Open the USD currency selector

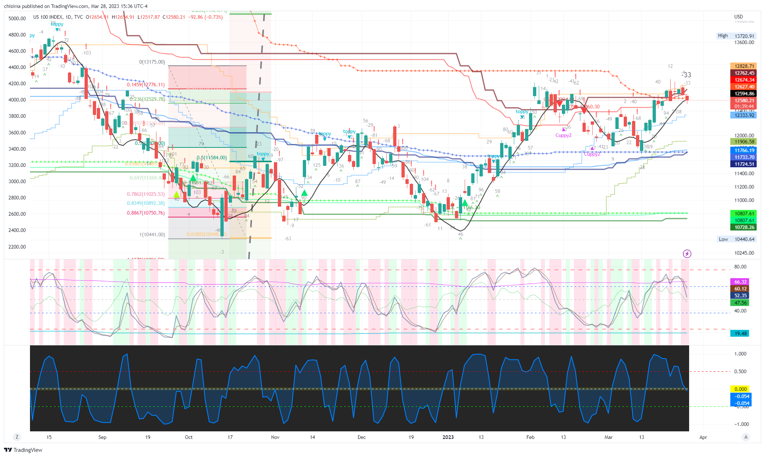(738, 17)
